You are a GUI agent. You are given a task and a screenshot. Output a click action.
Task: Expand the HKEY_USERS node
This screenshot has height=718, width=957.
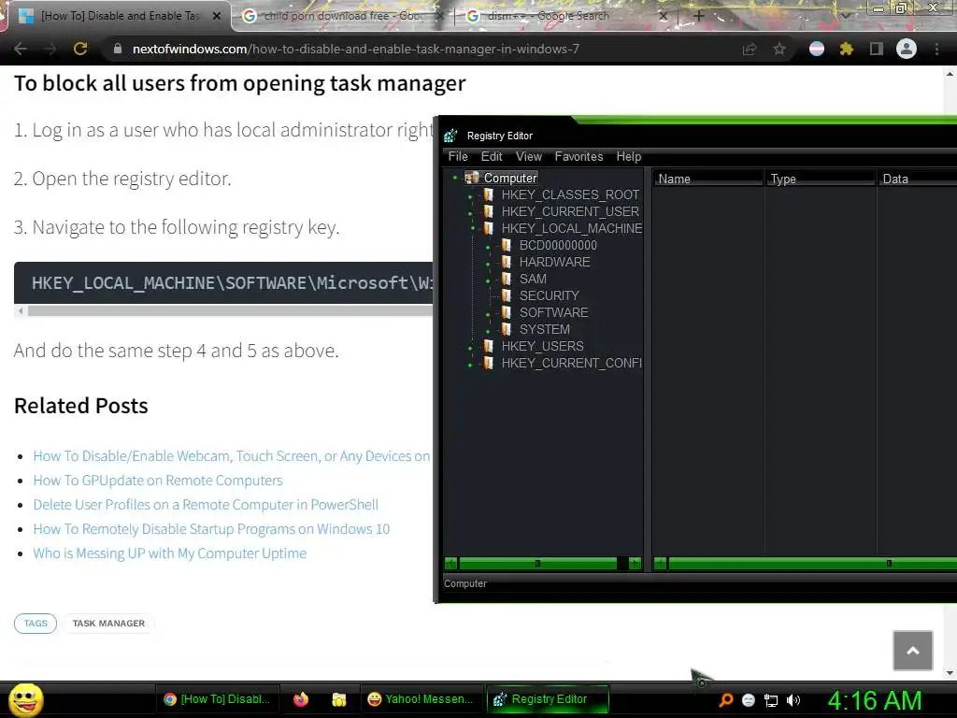pos(470,348)
